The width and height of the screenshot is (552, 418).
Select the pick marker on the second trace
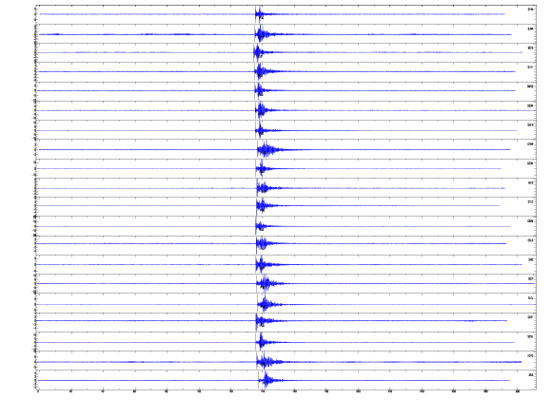point(255,35)
